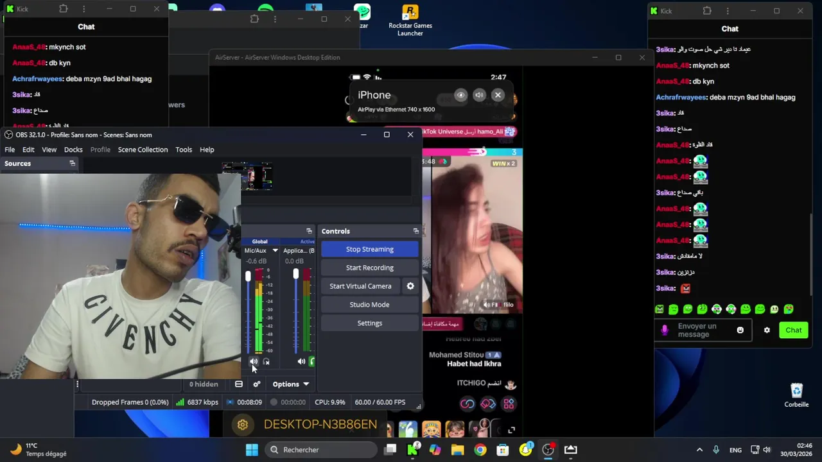
Task: Click the extension puzzle icon in left Kick window
Action: 63,9
